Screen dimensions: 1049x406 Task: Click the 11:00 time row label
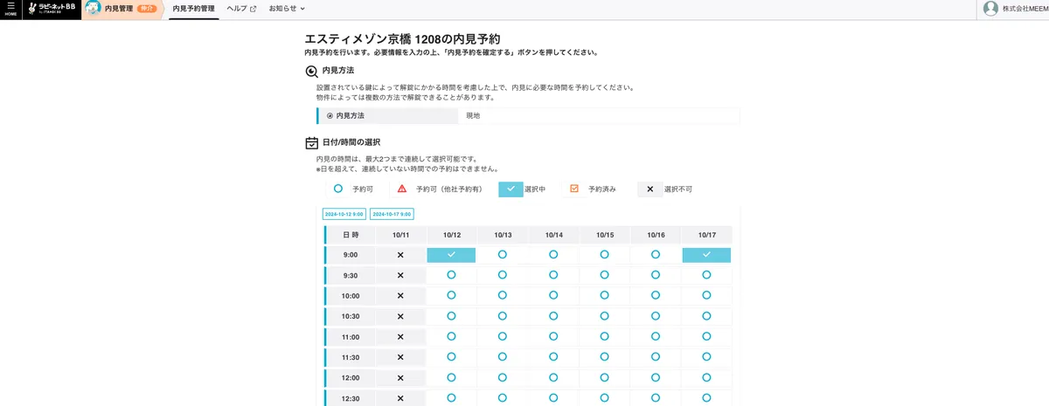tap(350, 337)
